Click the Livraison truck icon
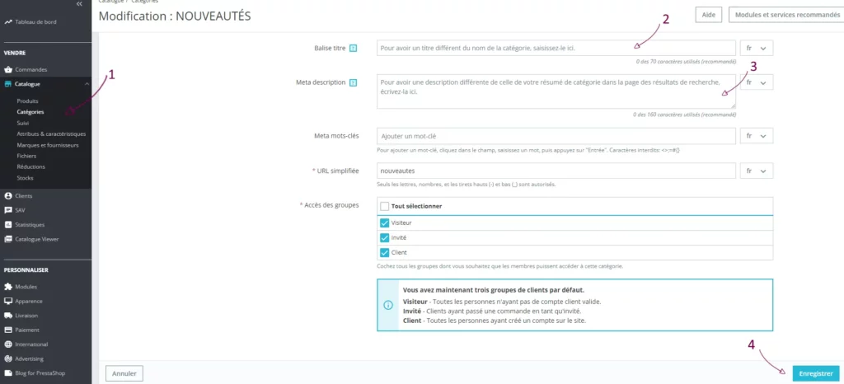This screenshot has width=844, height=384. point(8,316)
